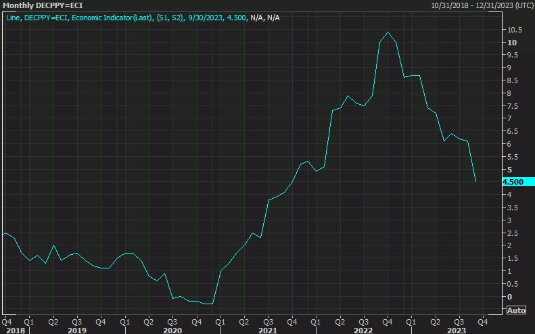Select the 2020 year label on time axis

click(172, 329)
